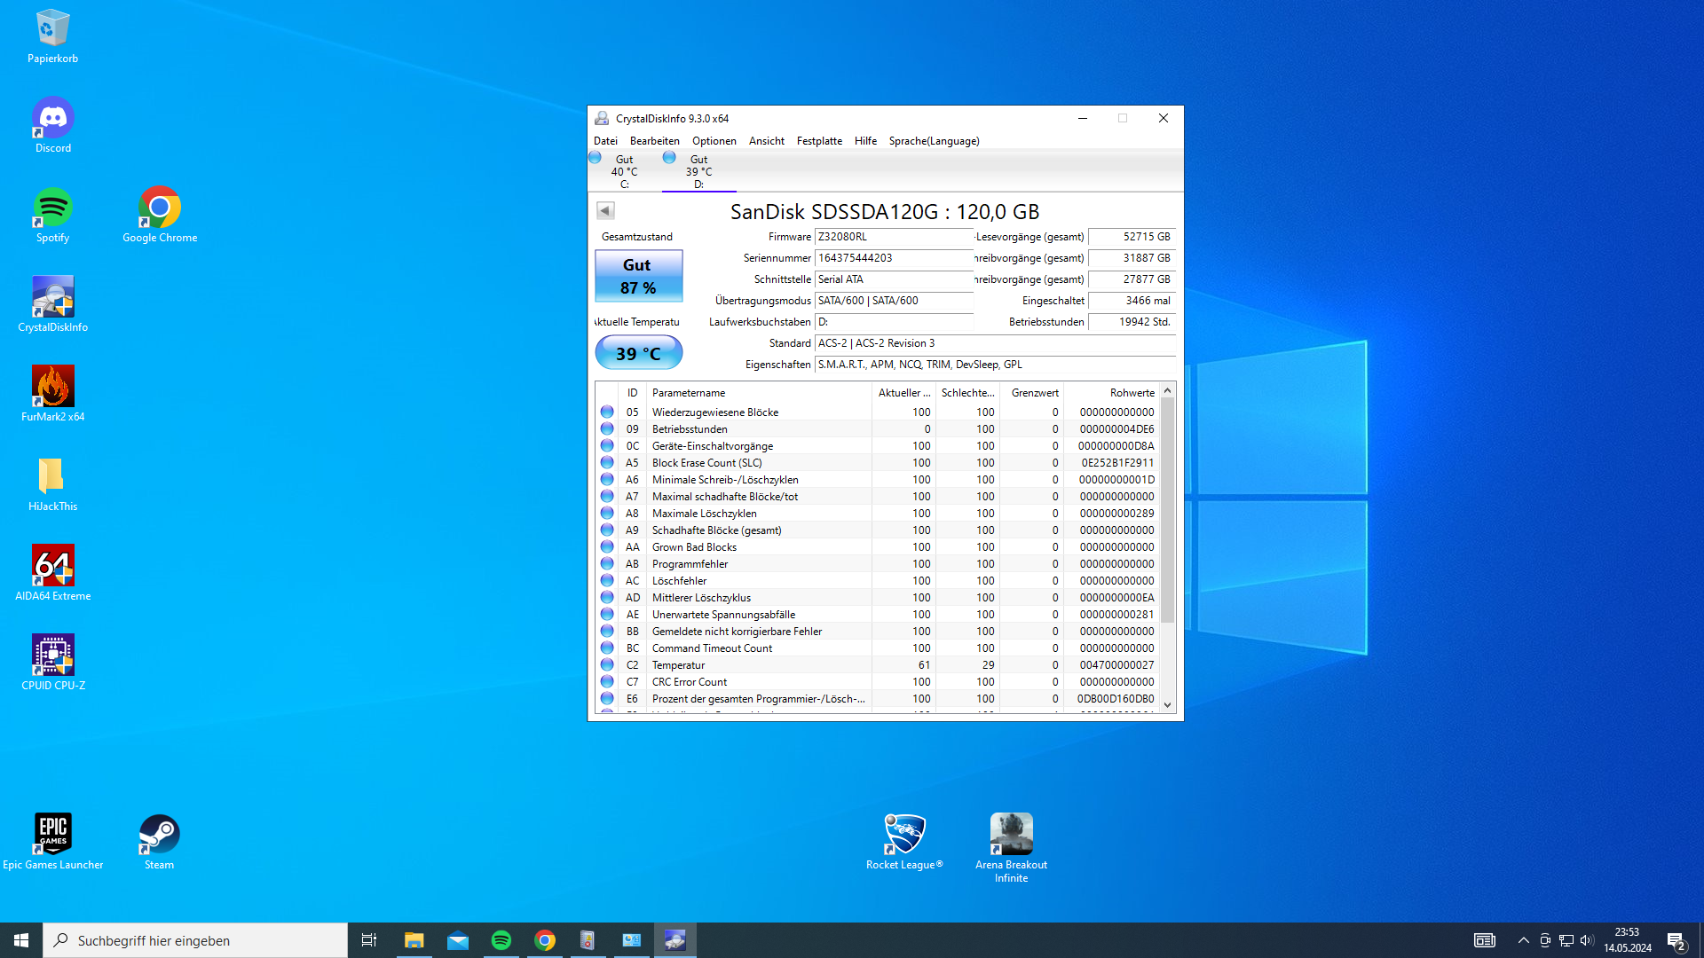Select the C: drive status tab
Screen dimensions: 1704x958
[x=623, y=170]
